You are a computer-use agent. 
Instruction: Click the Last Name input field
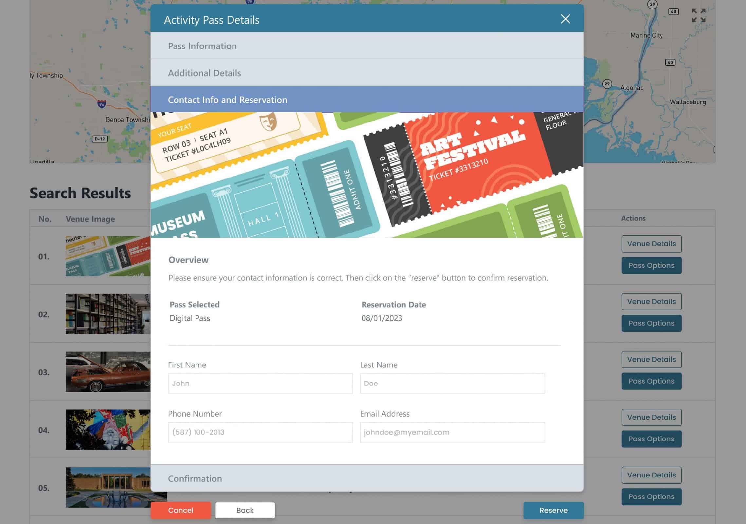pos(452,383)
